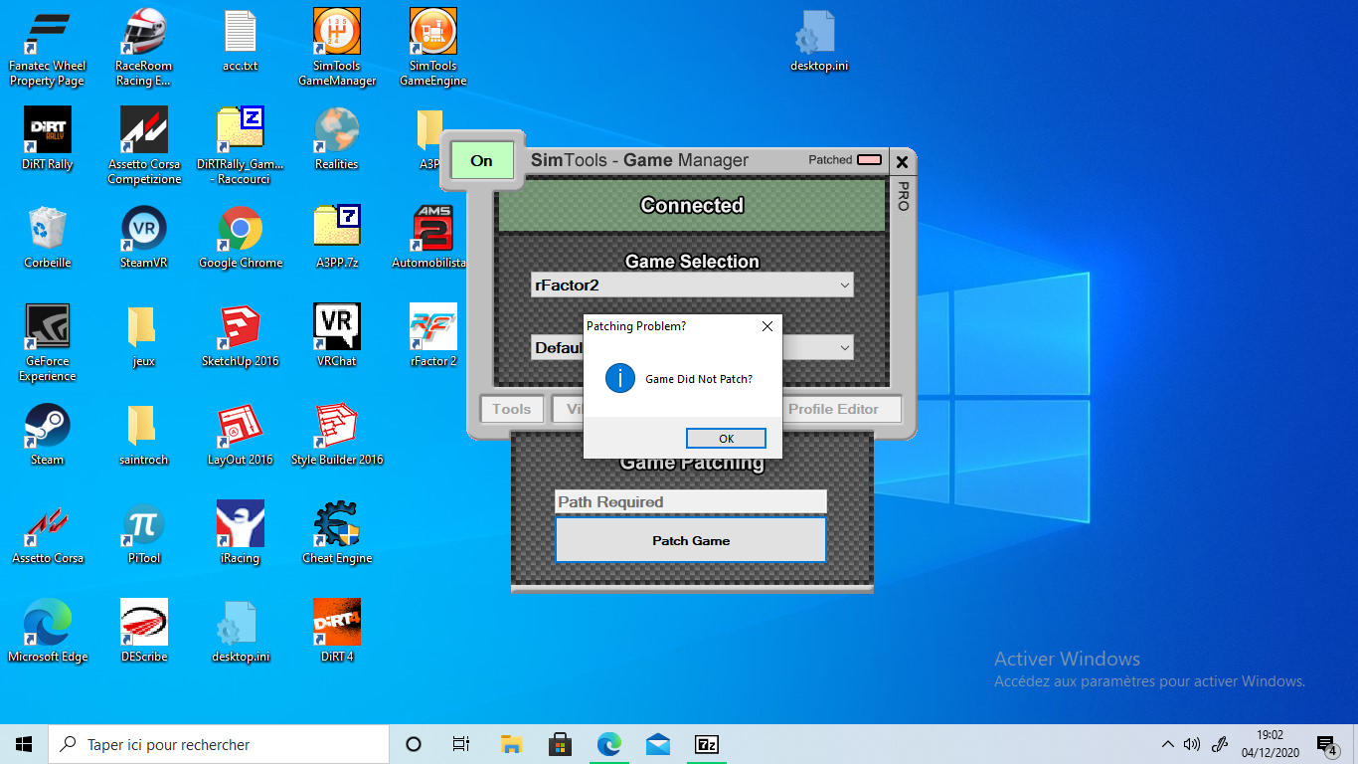Screen dimensions: 1358x764
Task: Show hidden system tray icons chevron
Action: [1167, 744]
